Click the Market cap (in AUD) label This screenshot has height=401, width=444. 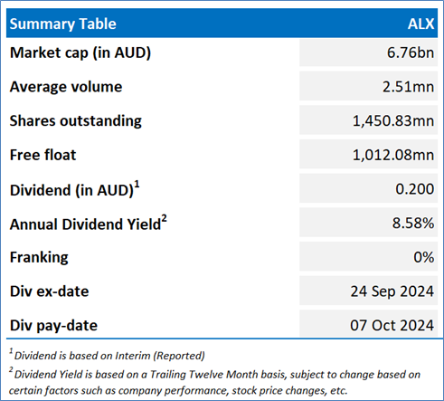(x=80, y=53)
